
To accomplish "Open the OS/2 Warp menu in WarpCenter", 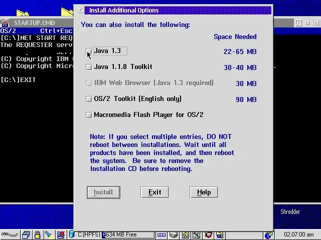I will pyautogui.click(x=10, y=234).
